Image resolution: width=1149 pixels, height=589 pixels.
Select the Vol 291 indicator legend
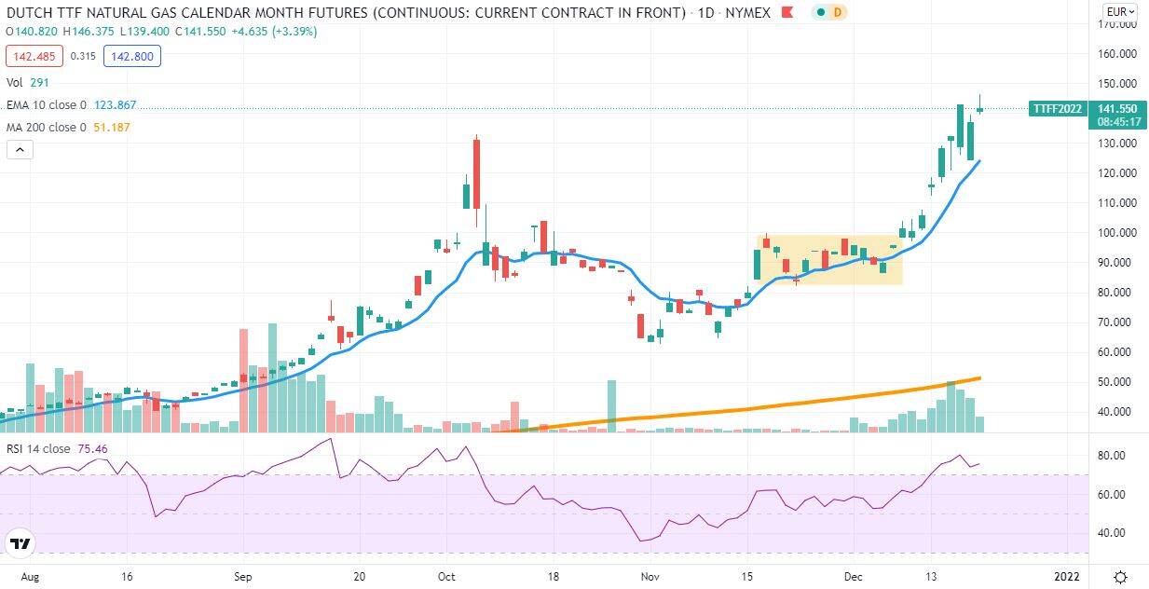[x=27, y=82]
